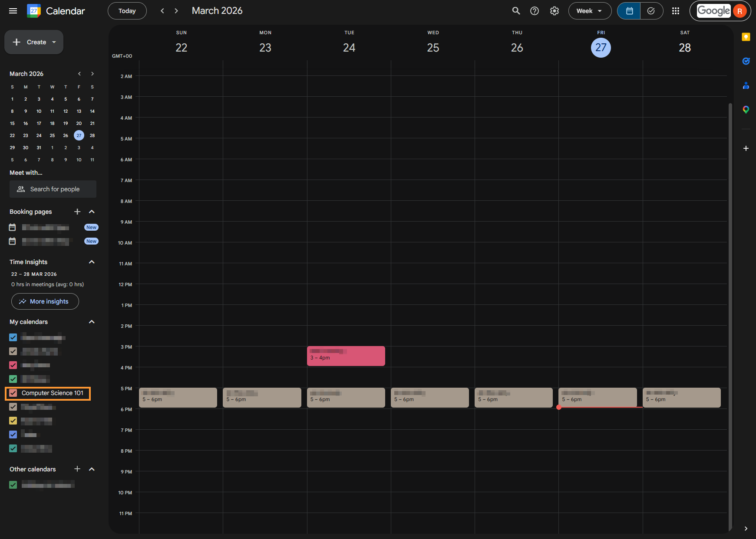Image resolution: width=756 pixels, height=539 pixels.
Task: Select Saturday 28 column header
Action: coord(684,47)
